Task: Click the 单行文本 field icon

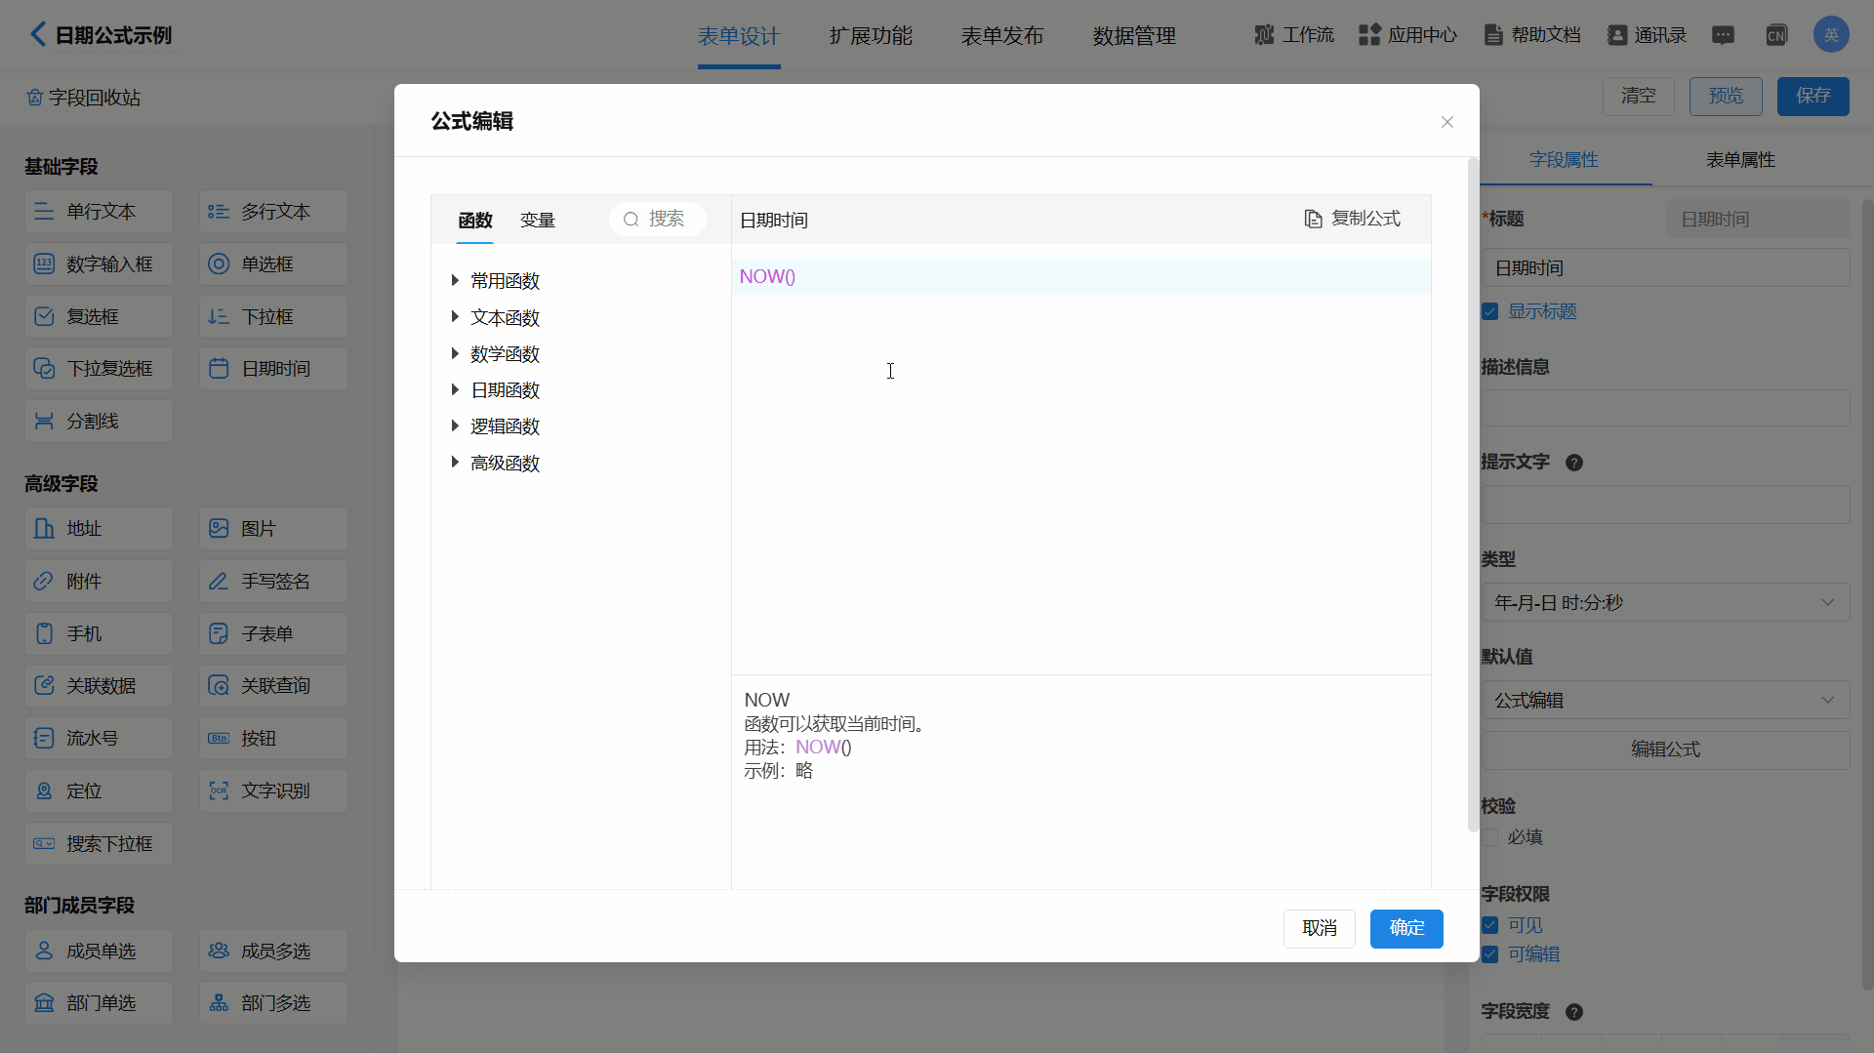Action: coord(44,211)
